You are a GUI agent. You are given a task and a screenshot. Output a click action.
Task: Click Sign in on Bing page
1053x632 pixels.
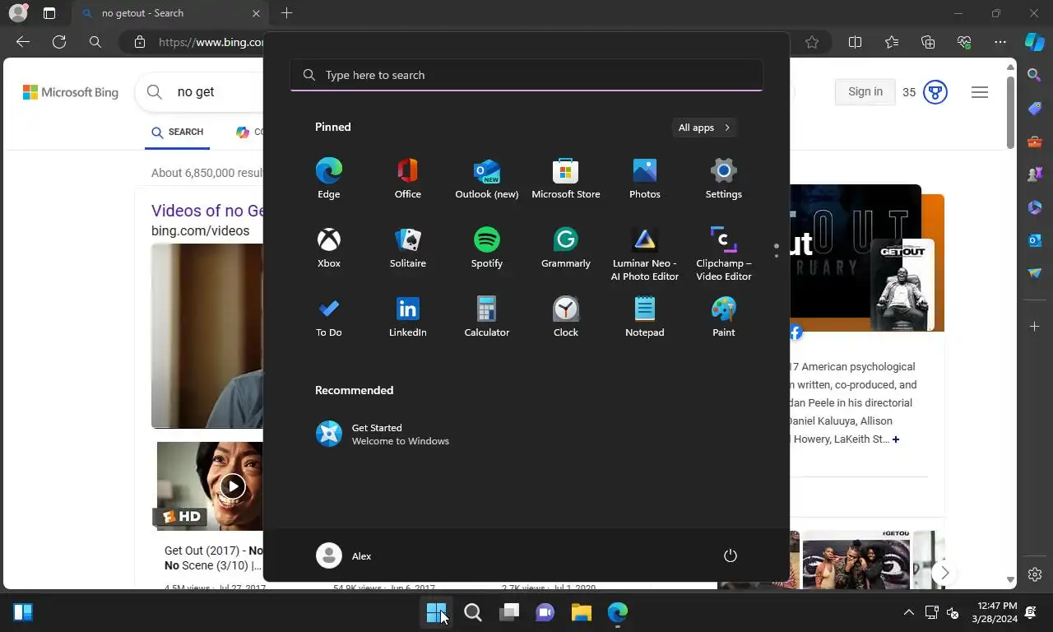coord(865,91)
